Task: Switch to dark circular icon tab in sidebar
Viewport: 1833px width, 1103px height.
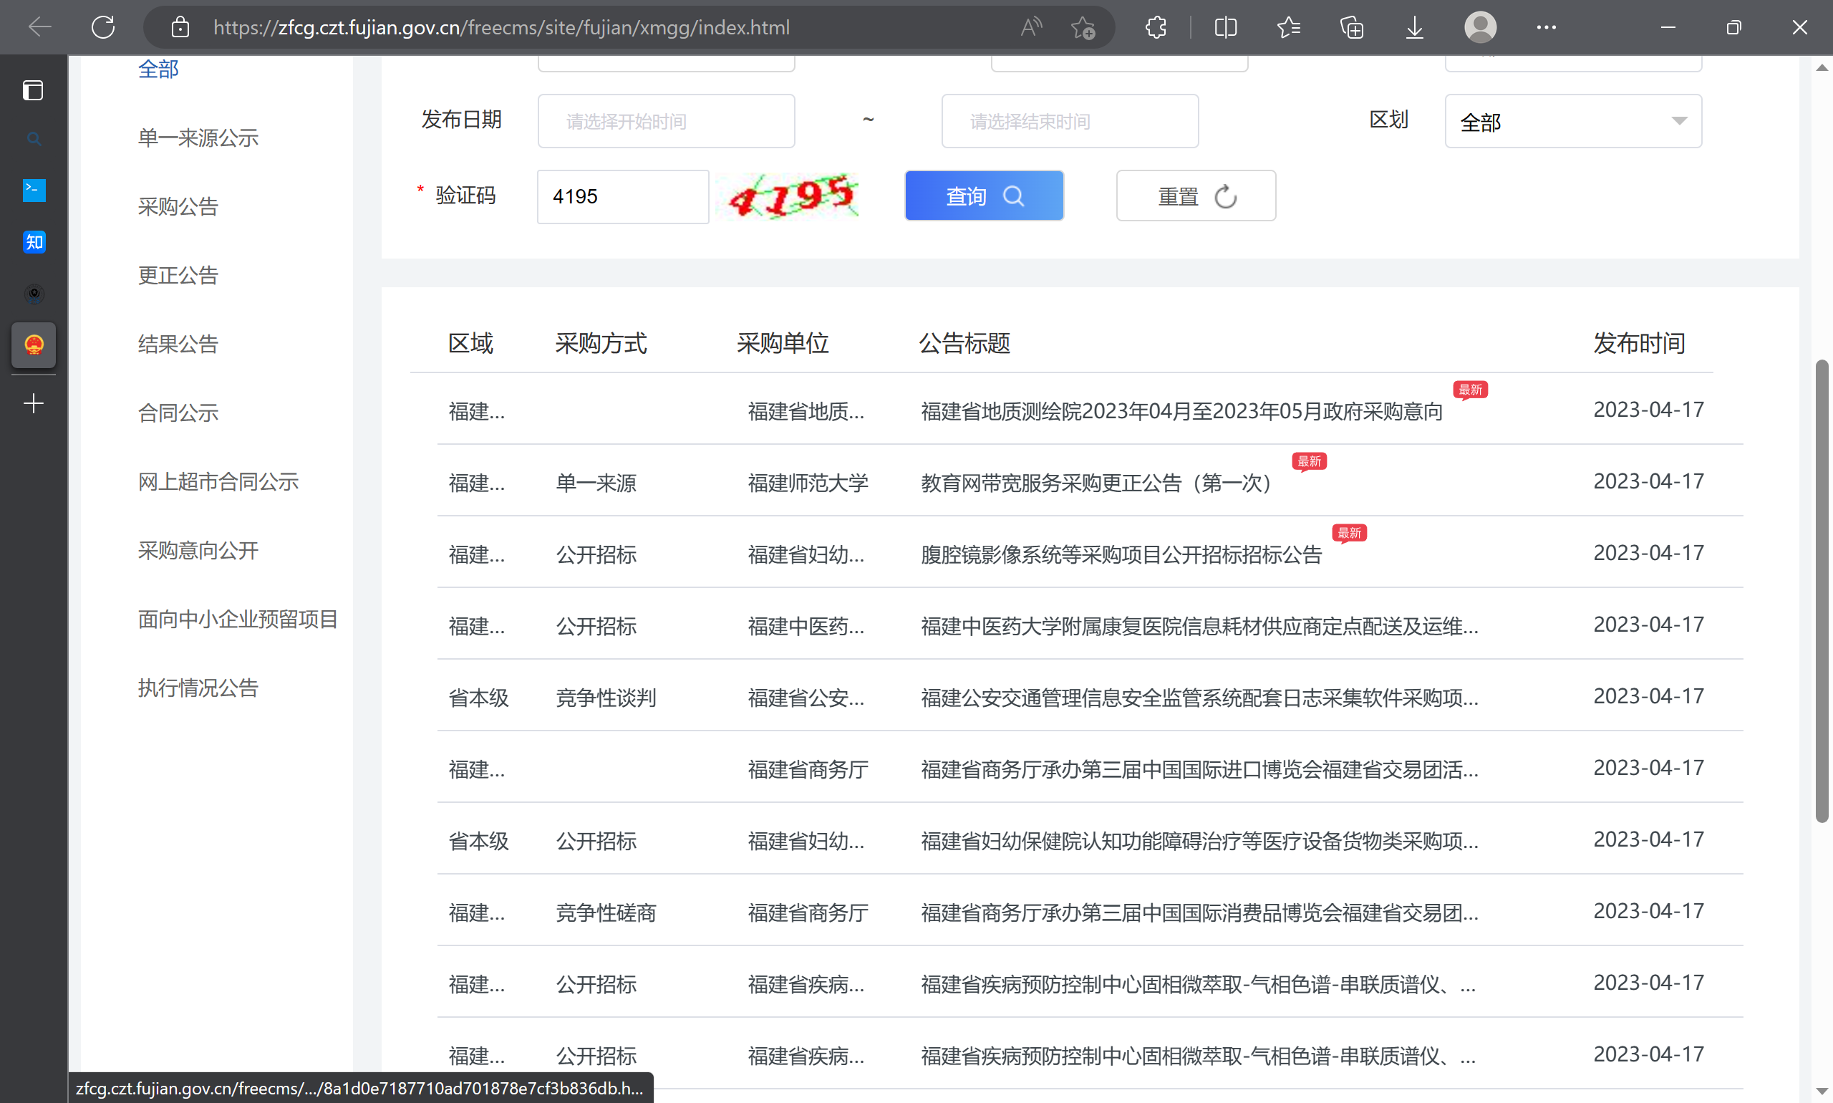Action: point(34,294)
